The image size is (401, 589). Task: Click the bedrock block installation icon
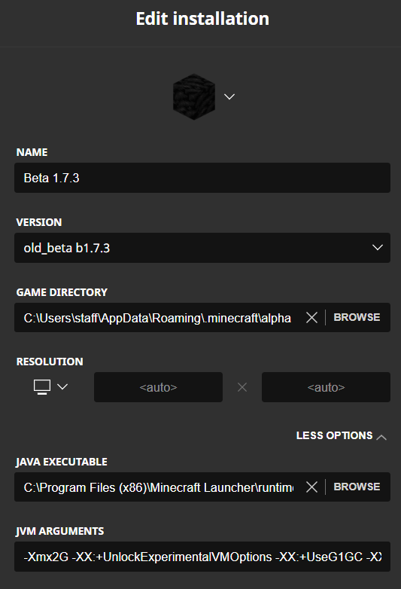[194, 97]
